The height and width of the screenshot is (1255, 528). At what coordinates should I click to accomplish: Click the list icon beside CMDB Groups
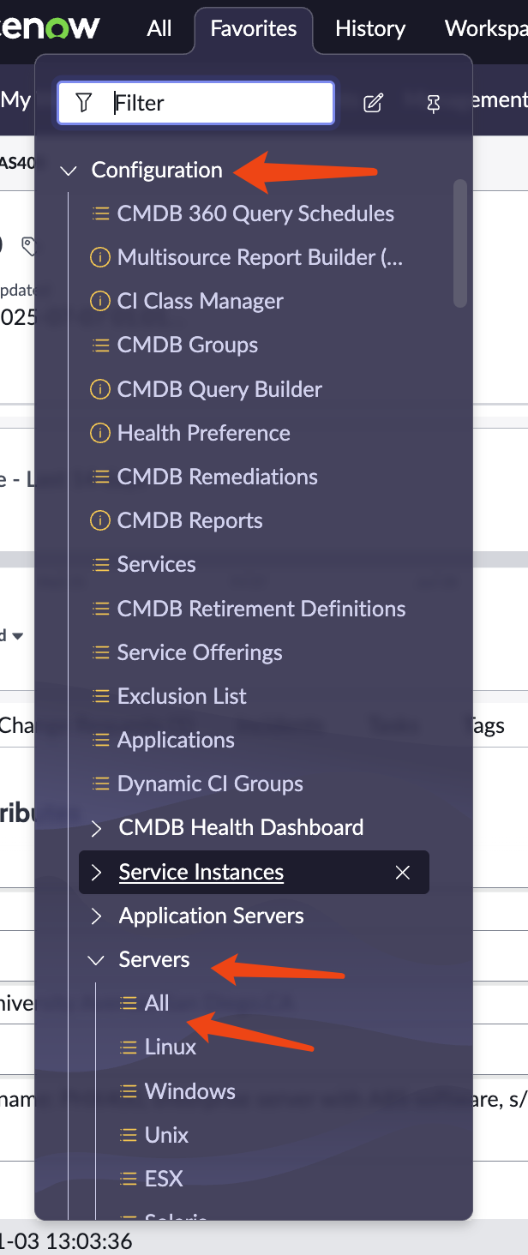(x=100, y=345)
